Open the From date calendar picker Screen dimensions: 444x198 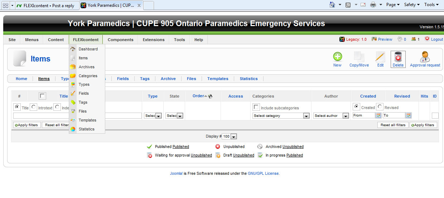[378, 115]
